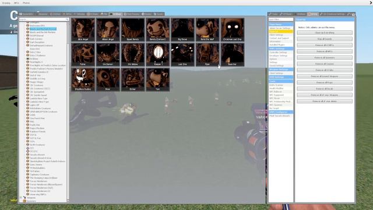Switch to the Vehicles tab
This screenshot has width=373, height=210.
coord(79,14)
